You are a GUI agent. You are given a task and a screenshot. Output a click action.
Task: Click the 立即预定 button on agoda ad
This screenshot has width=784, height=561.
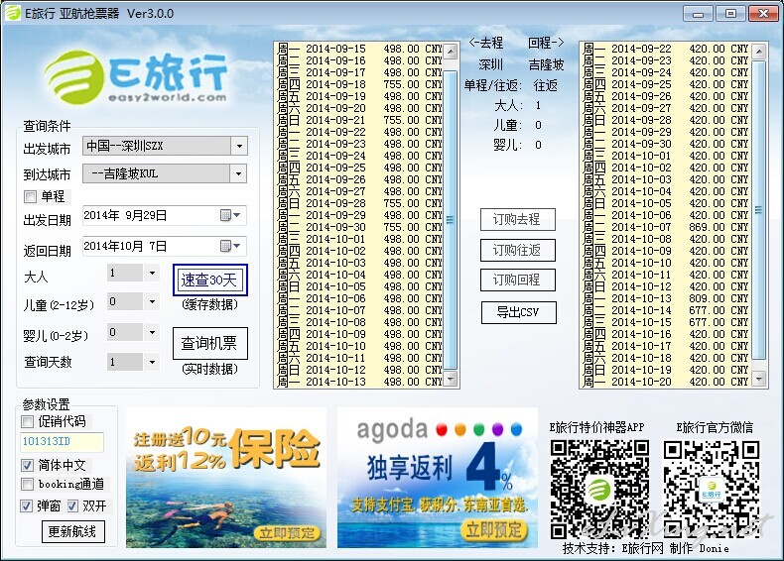[494, 530]
